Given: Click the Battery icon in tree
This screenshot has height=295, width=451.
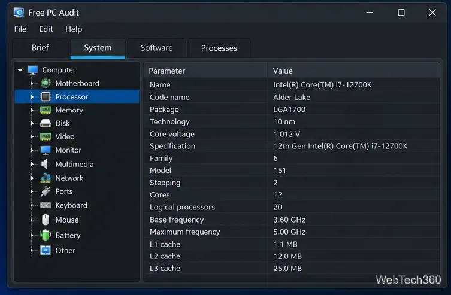Looking at the screenshot, I should [x=46, y=235].
